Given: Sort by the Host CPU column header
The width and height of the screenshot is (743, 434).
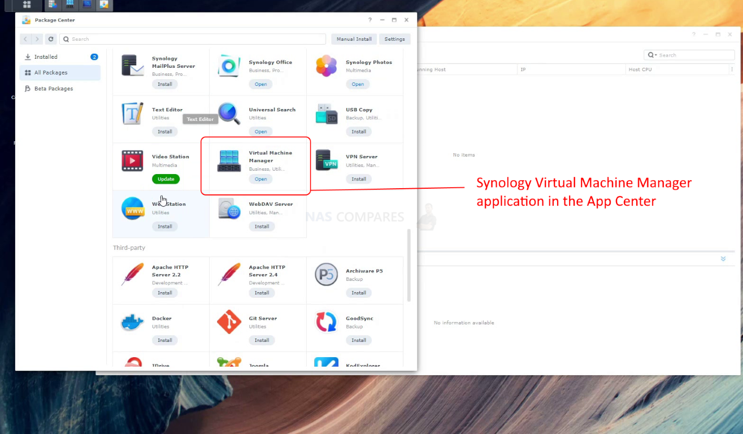Looking at the screenshot, I should pos(677,70).
